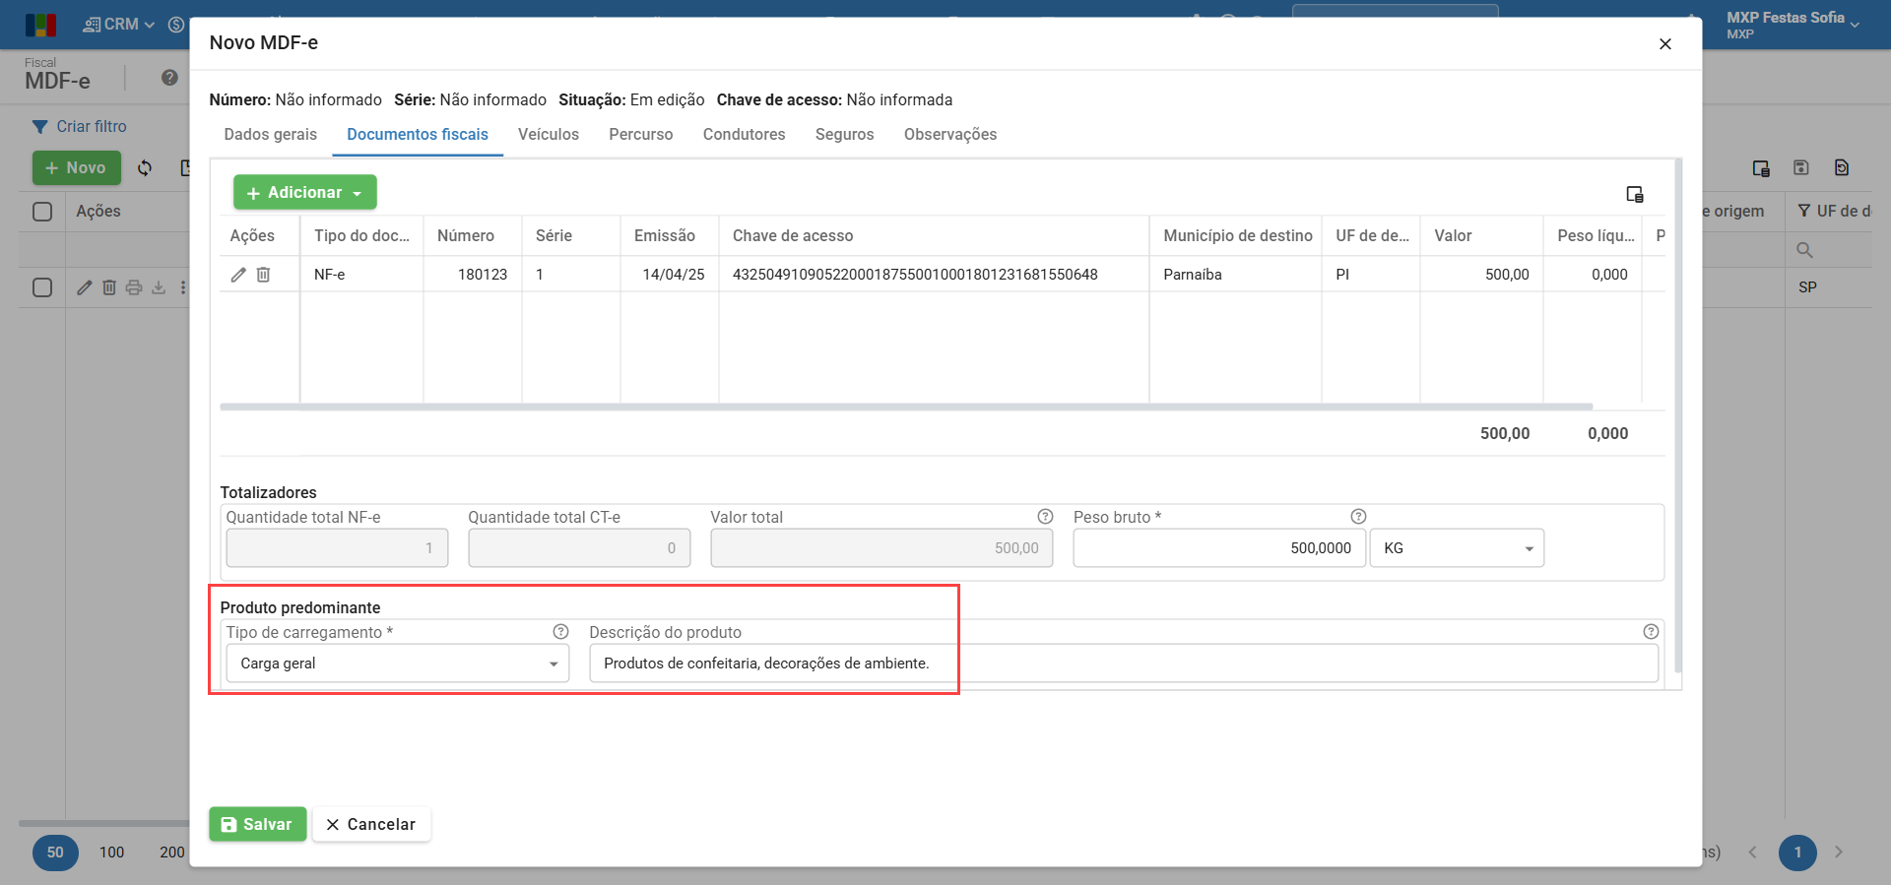1891x885 pixels.
Task: Show help for Tipo de carregamento
Action: [560, 632]
